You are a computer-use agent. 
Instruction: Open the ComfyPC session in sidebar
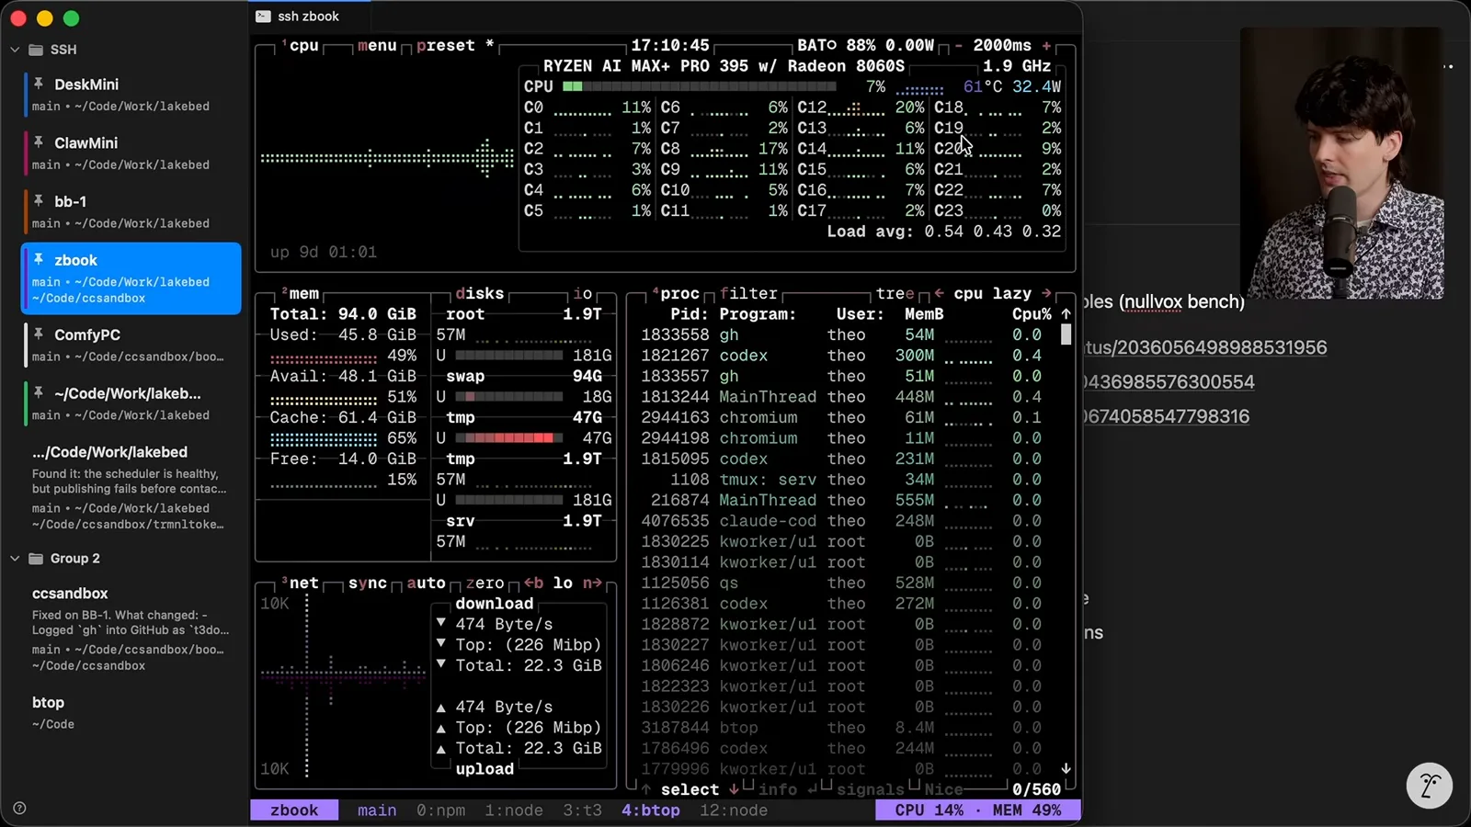coord(131,345)
